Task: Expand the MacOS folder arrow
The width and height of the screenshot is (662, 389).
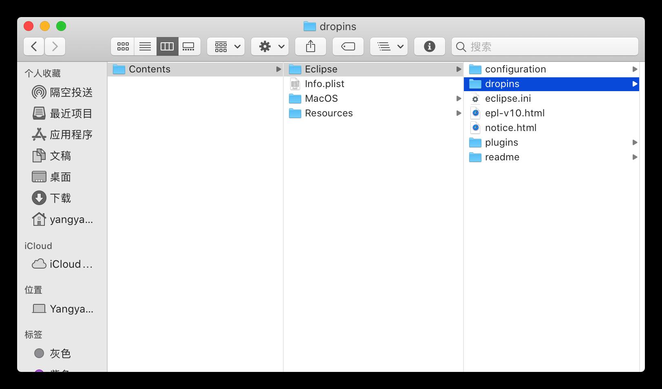Action: click(x=459, y=98)
